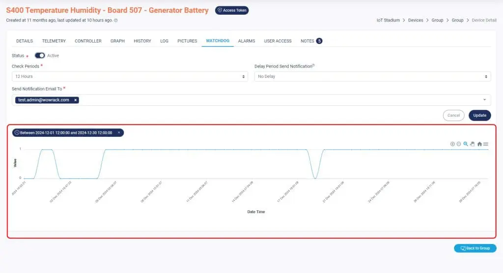Click the chart zoom out minus icon
The width and height of the screenshot is (503, 273).
pos(459,144)
